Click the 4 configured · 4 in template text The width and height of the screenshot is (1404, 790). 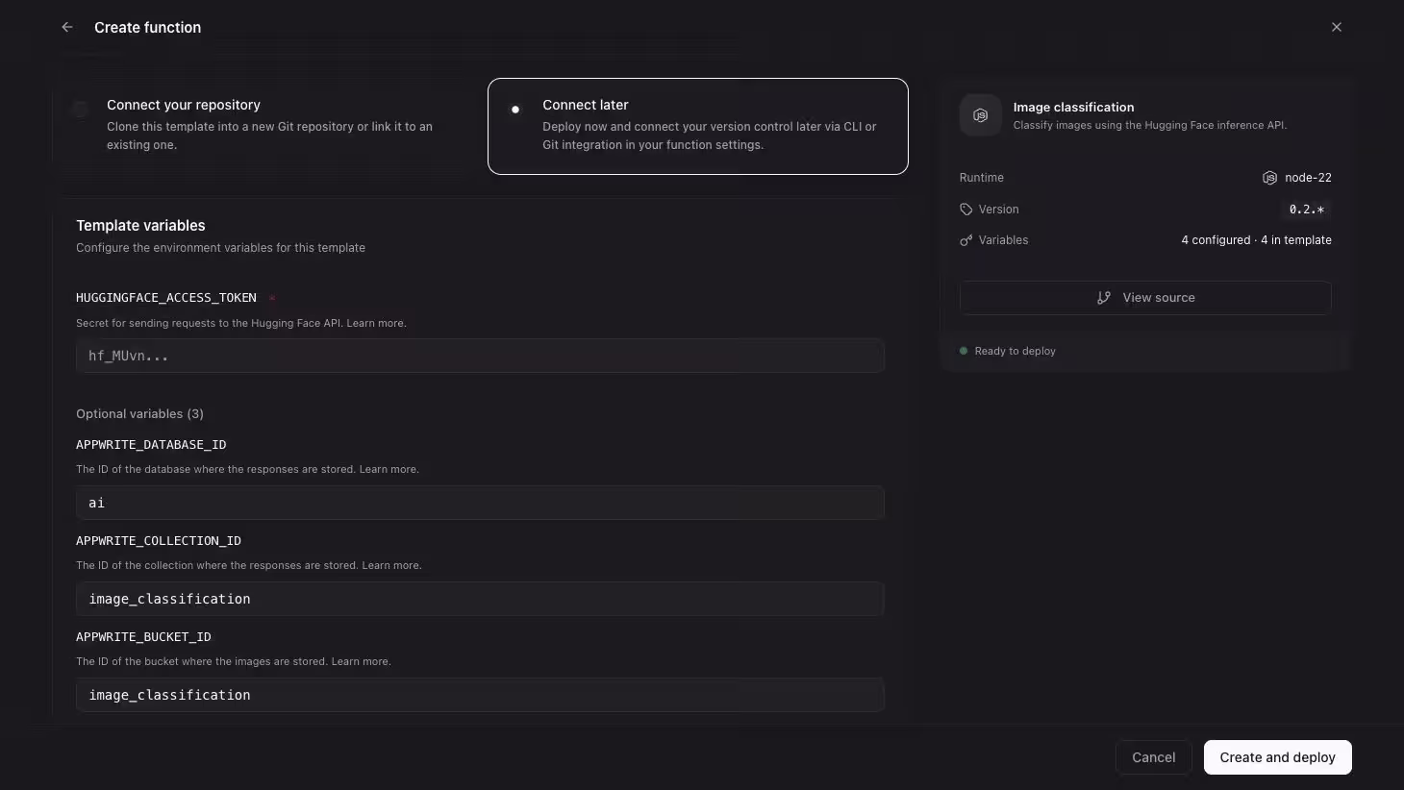point(1256,240)
